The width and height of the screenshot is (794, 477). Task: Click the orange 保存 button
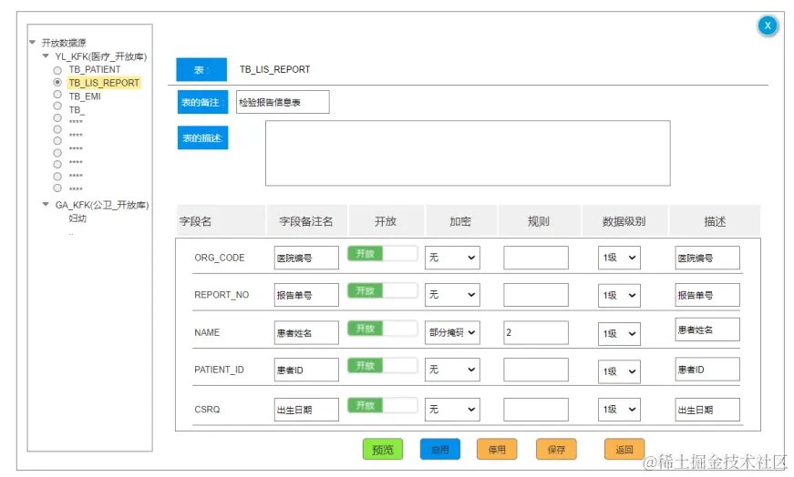pyautogui.click(x=556, y=449)
